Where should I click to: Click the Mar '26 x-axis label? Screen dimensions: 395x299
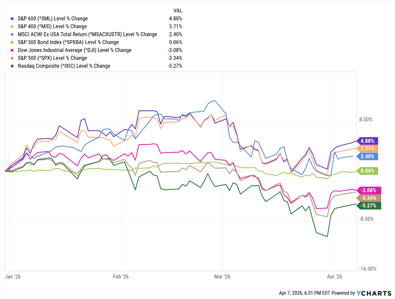[222, 277]
